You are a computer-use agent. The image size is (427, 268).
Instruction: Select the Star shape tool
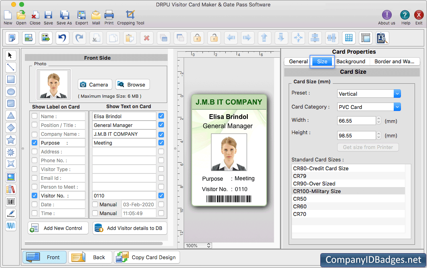(10, 140)
